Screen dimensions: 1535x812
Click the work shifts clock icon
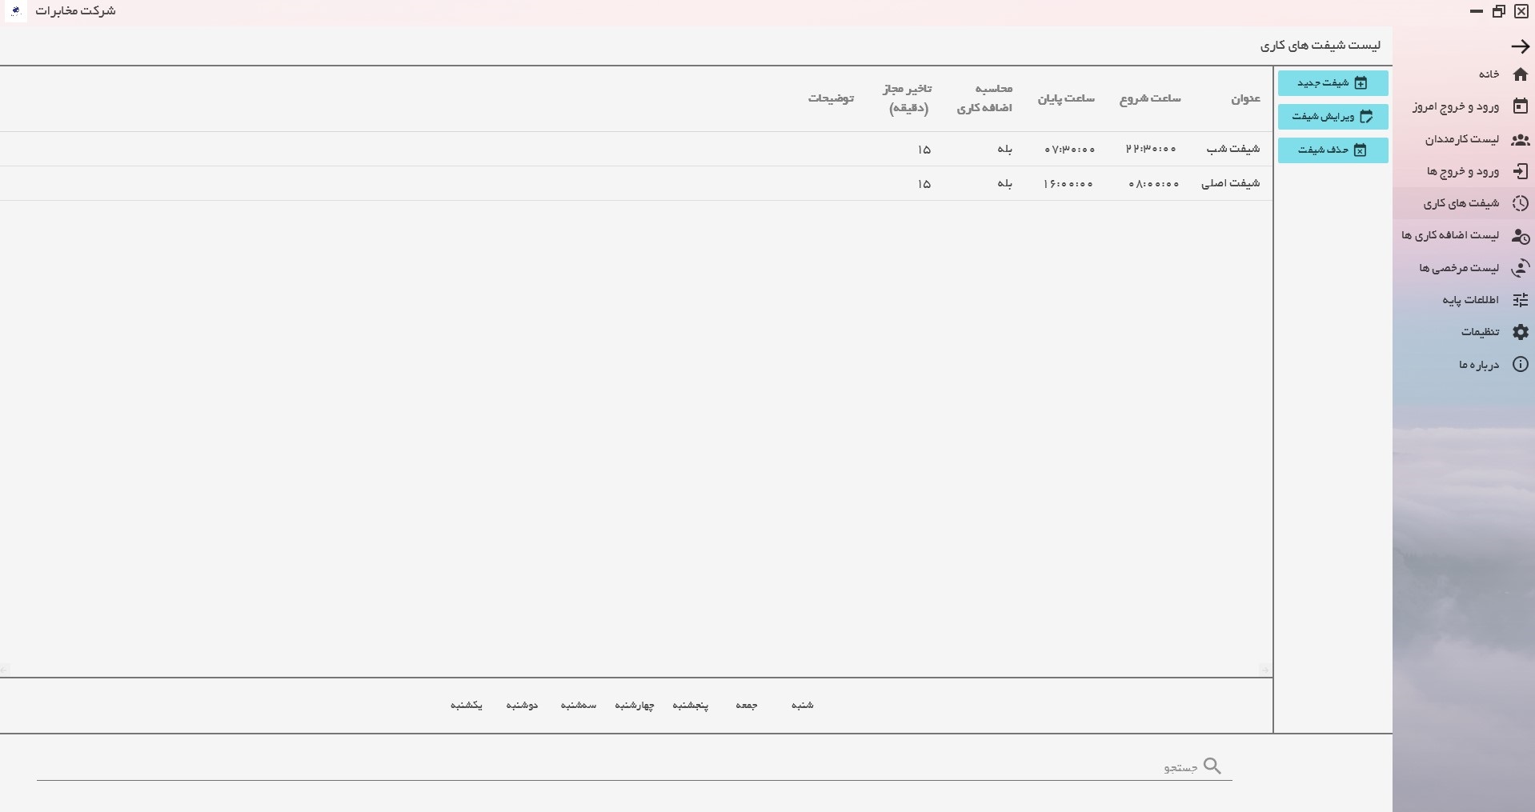point(1520,203)
